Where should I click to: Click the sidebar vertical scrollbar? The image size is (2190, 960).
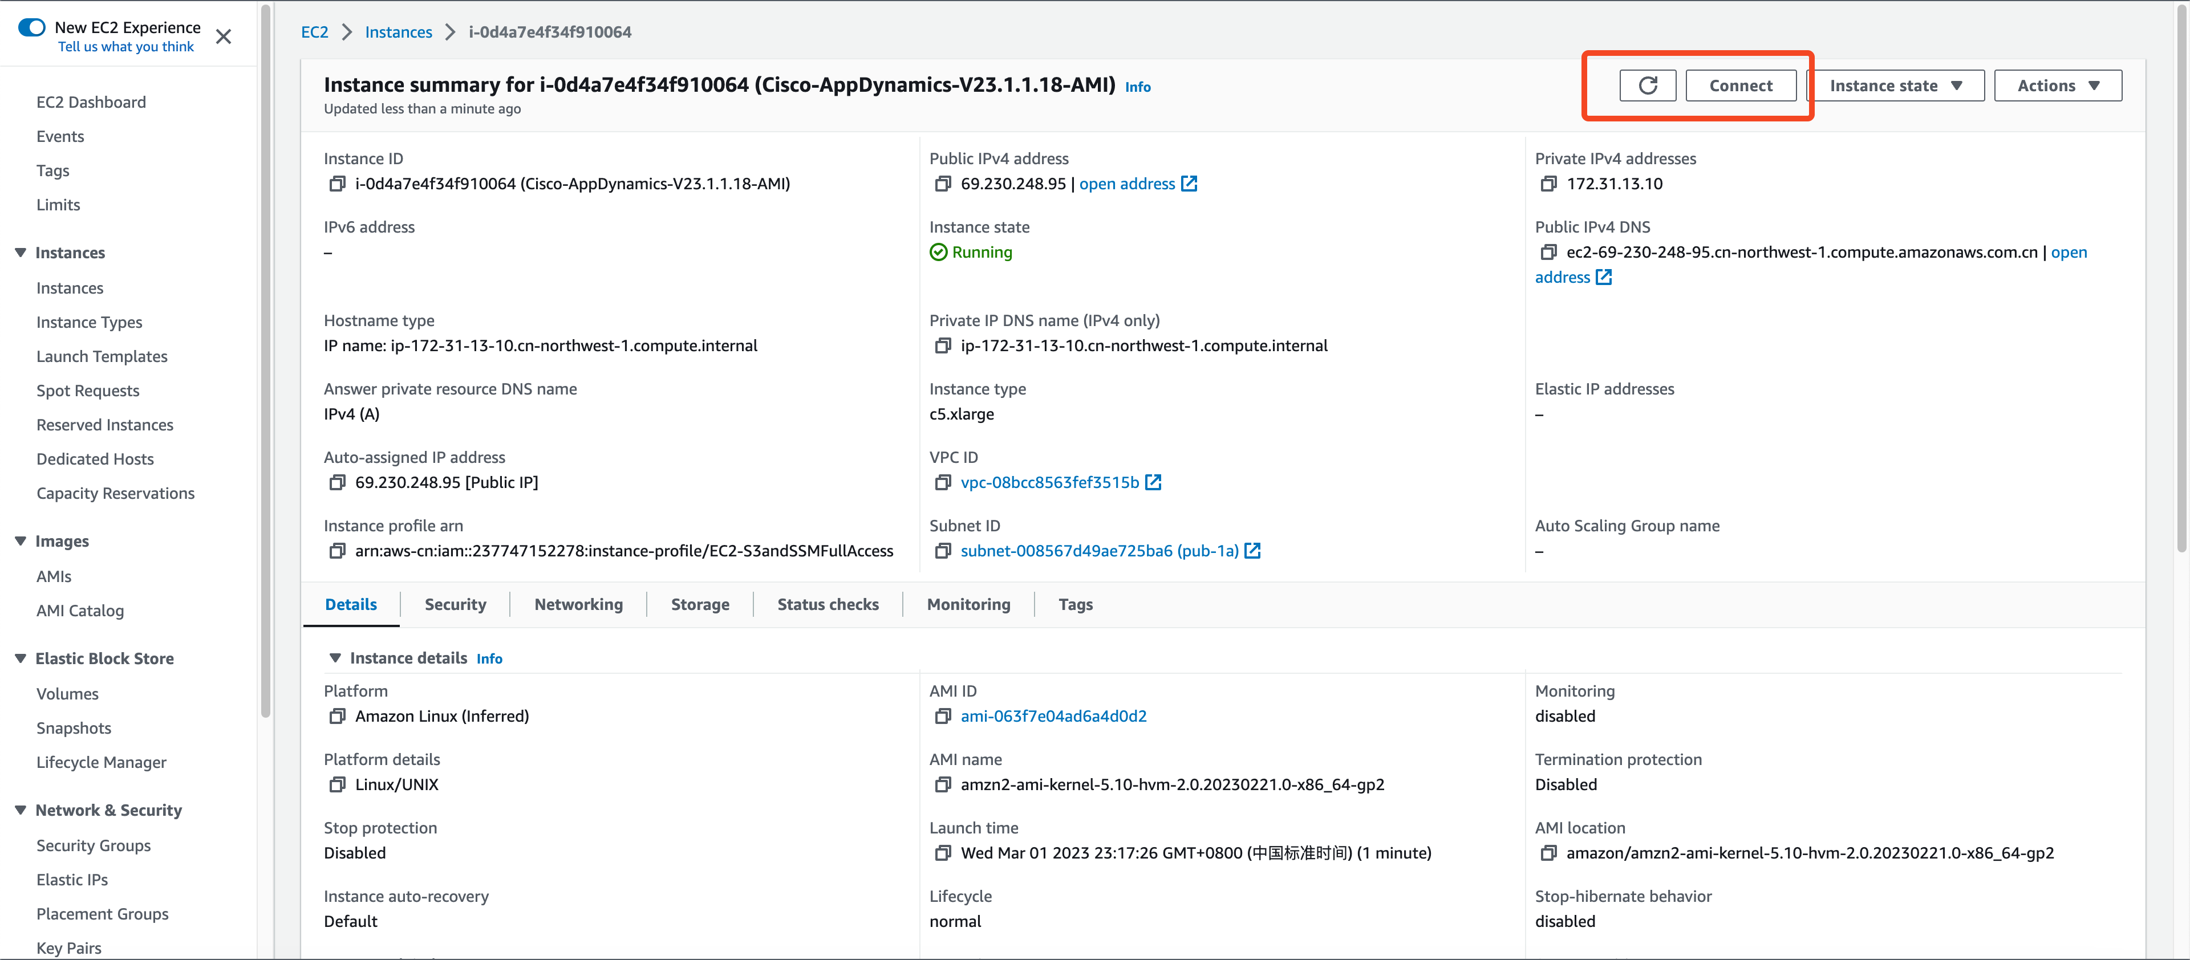tap(265, 361)
